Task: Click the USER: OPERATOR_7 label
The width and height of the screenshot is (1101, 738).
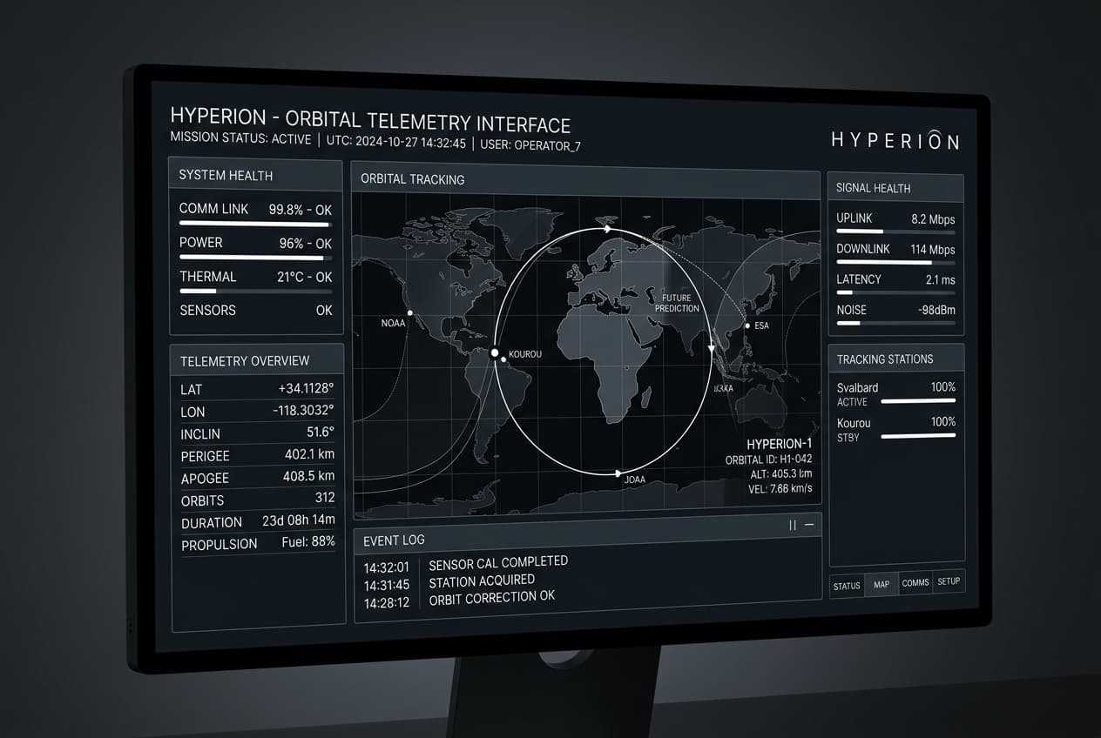Action: tap(531, 145)
